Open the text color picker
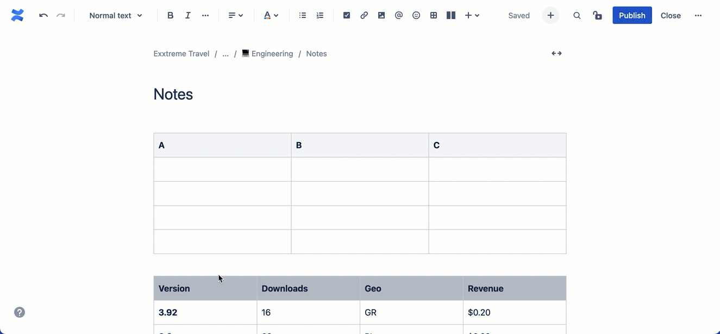720x334 pixels. 270,15
